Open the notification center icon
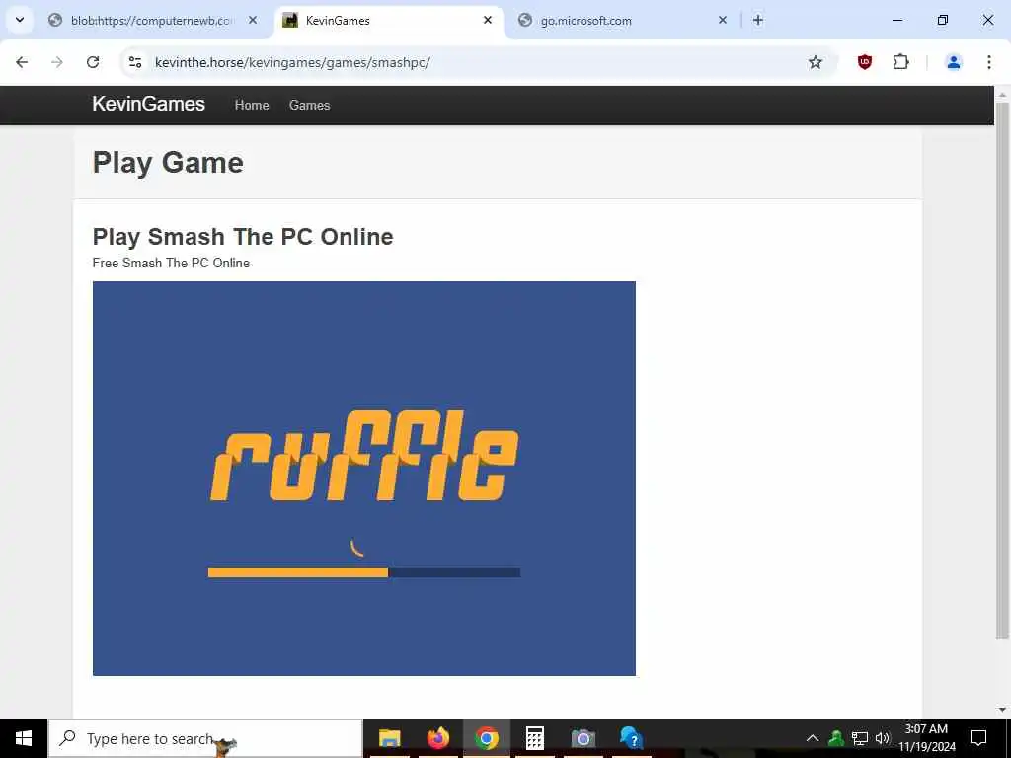The image size is (1011, 758). pos(978,738)
